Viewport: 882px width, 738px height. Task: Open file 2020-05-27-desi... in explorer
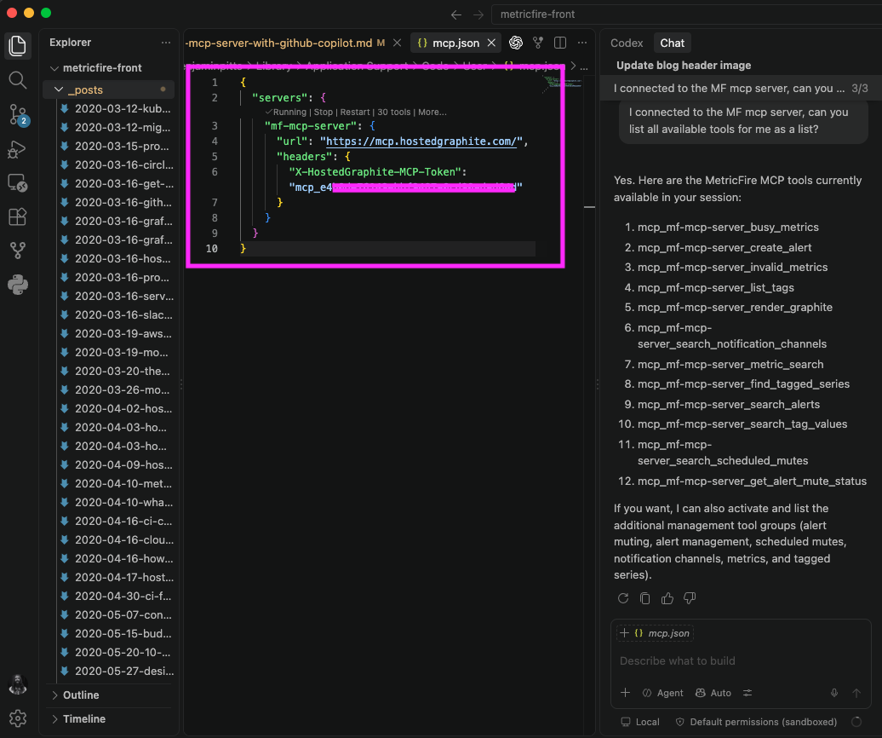[x=117, y=671]
